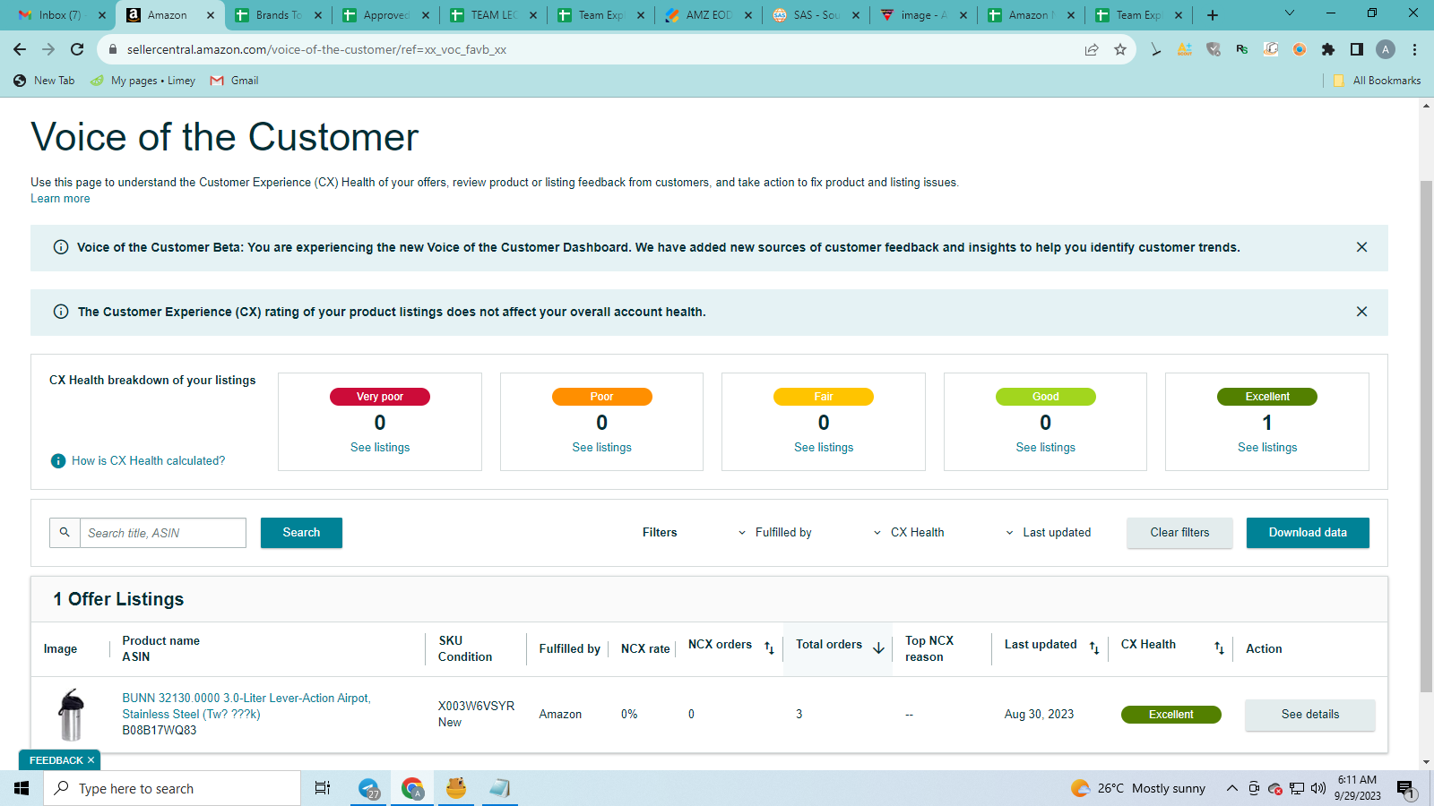Sort listings by Total orders arrow

878,647
